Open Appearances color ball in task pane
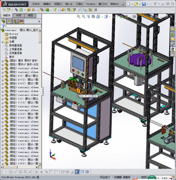The height and width of the screenshot is (180, 176). (x=173, y=49)
